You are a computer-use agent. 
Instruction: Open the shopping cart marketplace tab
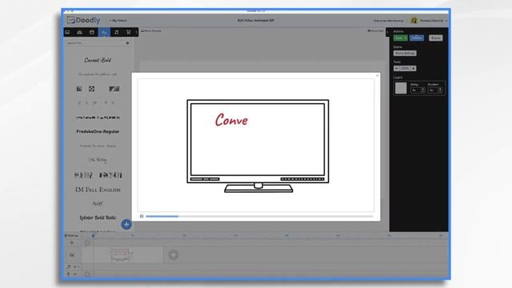pyautogui.click(x=129, y=32)
